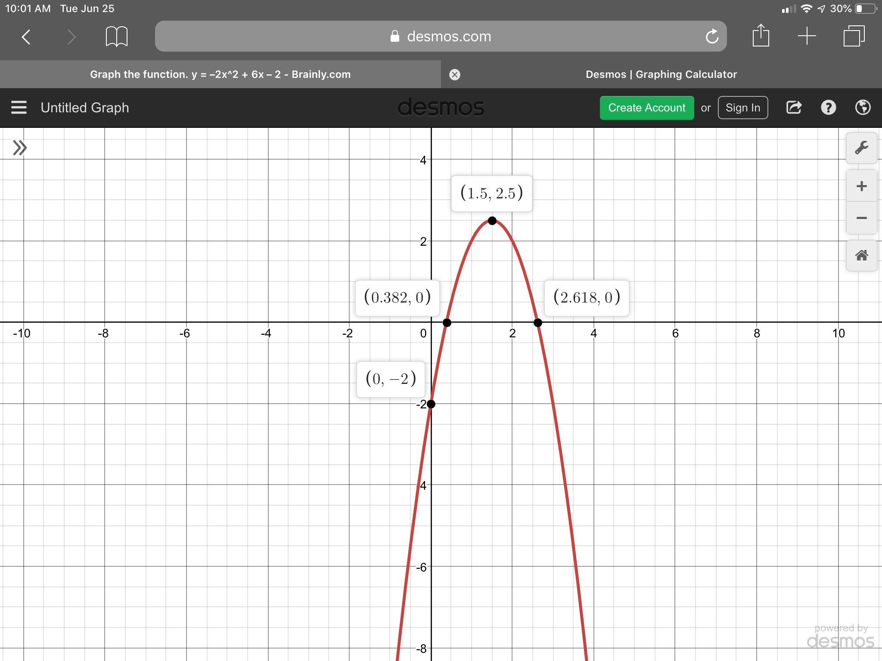Open the Desmos hamburger menu
The height and width of the screenshot is (661, 882).
tap(19, 108)
